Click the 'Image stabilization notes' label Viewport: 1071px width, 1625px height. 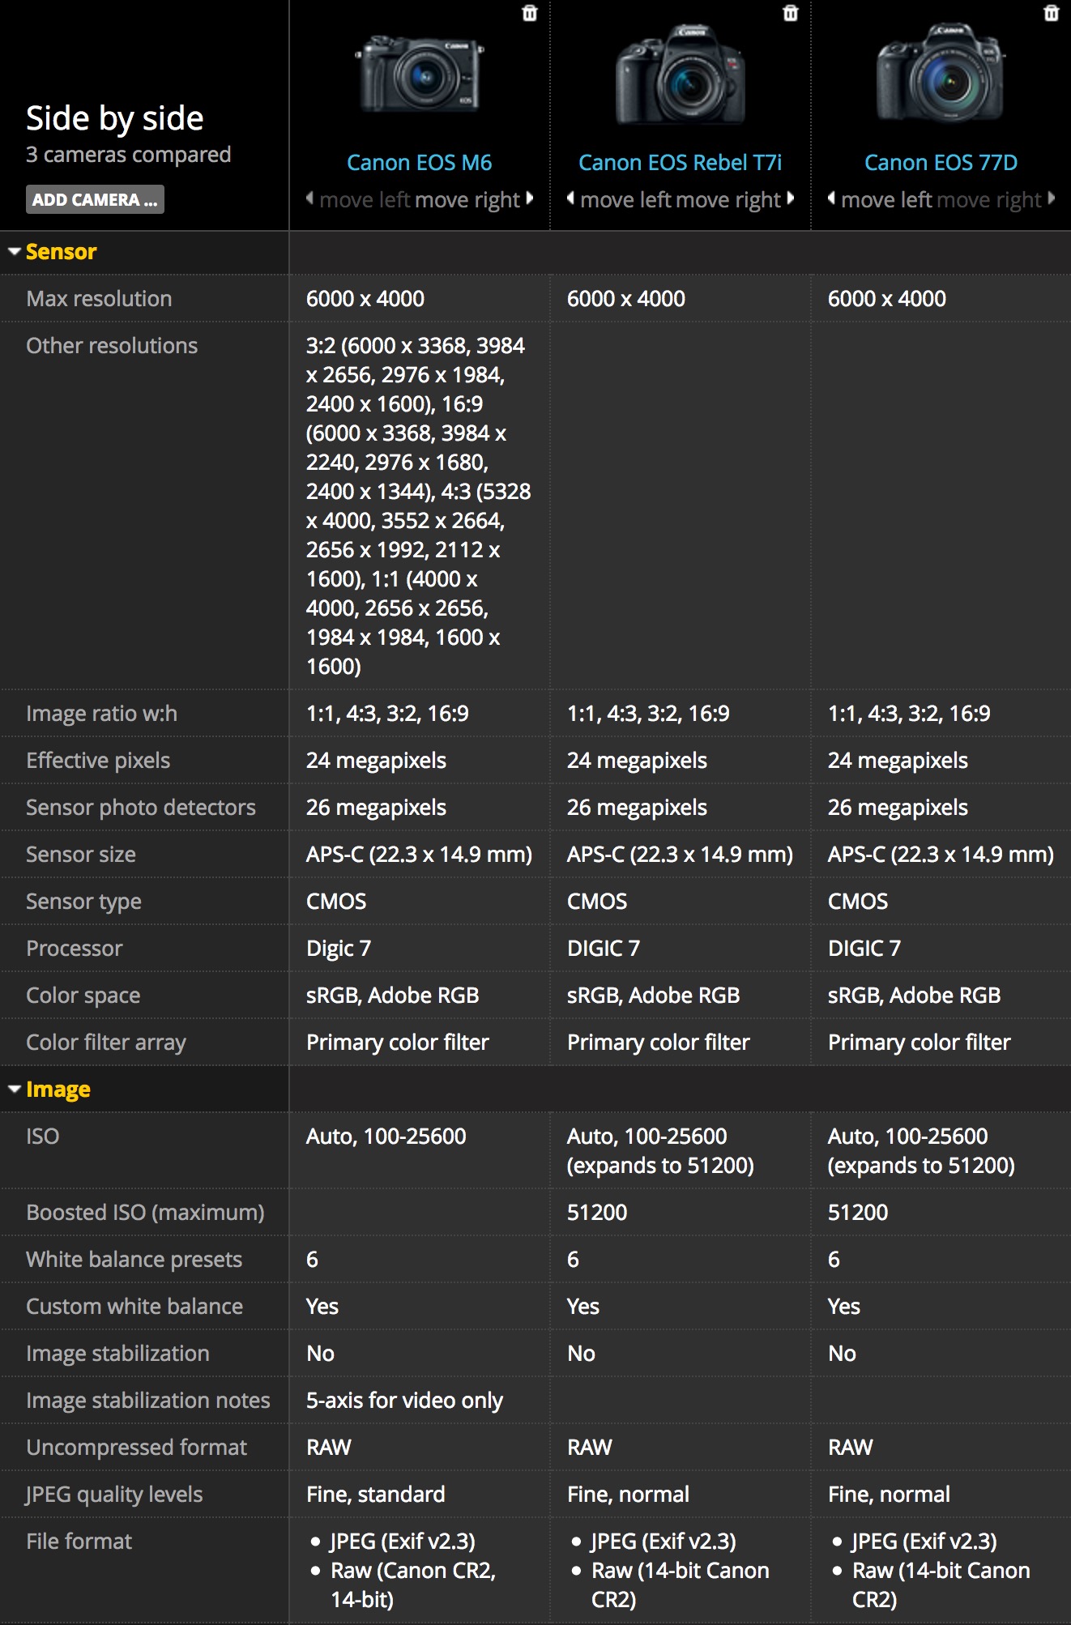148,1401
